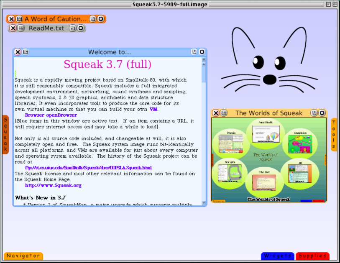Click the What's New in 3.7 heading
The height and width of the screenshot is (263, 340).
[x=40, y=198]
